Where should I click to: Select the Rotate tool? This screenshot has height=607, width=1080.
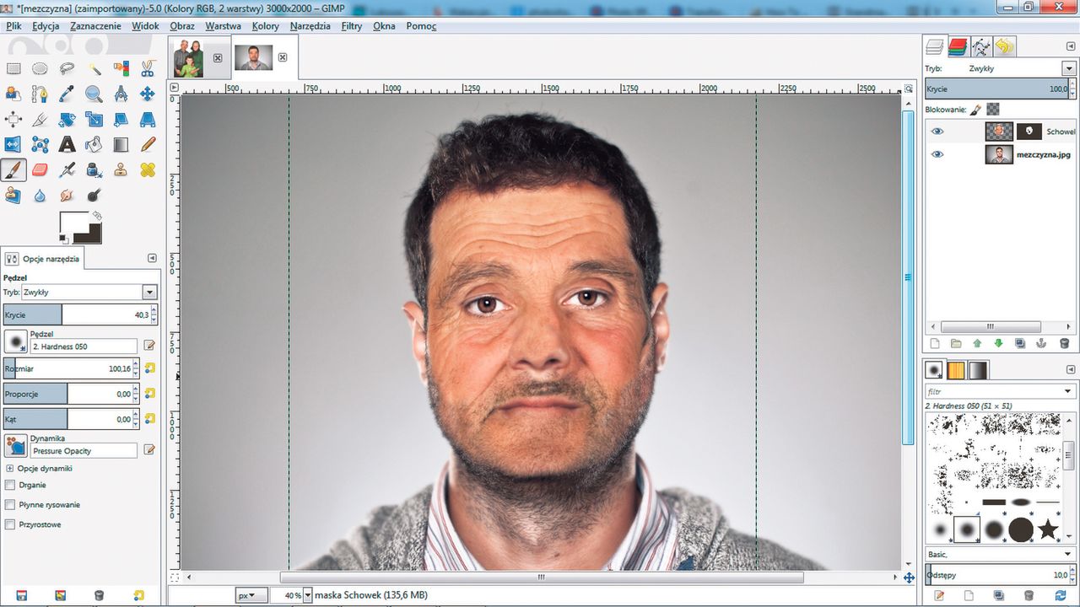tap(67, 119)
